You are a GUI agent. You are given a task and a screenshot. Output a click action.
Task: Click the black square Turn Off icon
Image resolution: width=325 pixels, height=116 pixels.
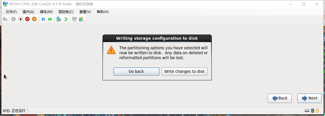click(20, 19)
